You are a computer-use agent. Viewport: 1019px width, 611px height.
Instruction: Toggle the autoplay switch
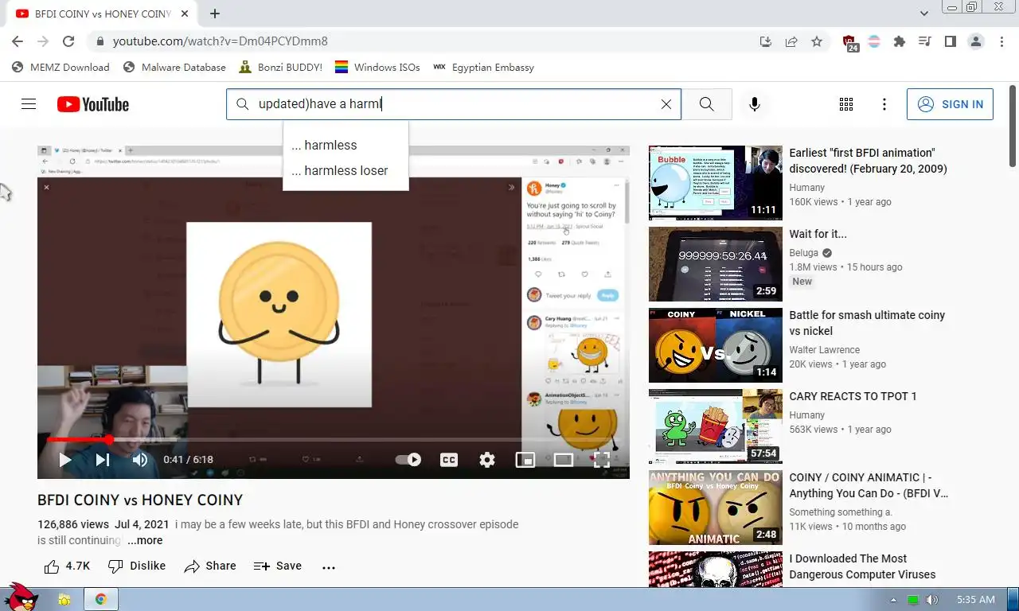[408, 459]
